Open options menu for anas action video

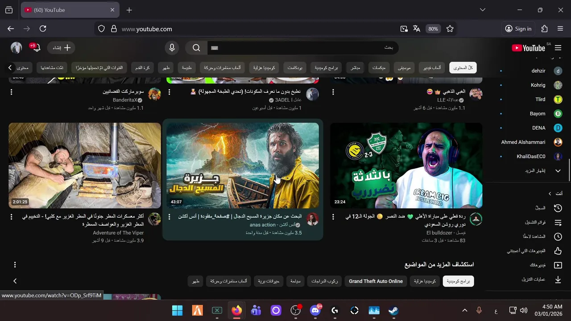pyautogui.click(x=169, y=217)
